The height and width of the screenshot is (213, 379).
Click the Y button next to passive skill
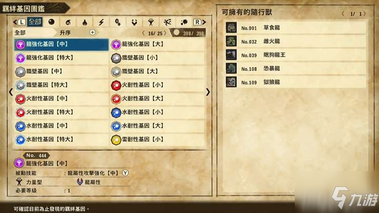tap(125, 173)
